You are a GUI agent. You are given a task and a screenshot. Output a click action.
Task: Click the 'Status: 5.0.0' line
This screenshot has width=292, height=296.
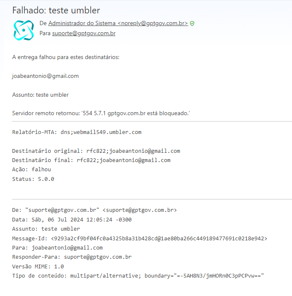[33, 179]
